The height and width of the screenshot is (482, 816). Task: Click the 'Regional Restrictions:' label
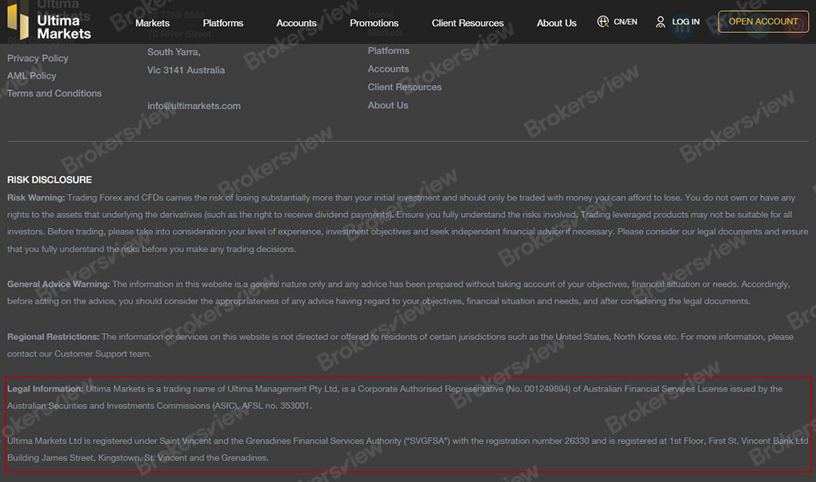point(53,337)
